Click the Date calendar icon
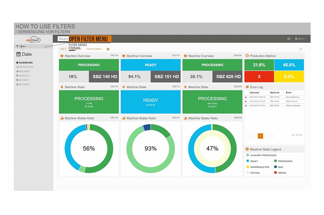The height and width of the screenshot is (215, 324). [19, 54]
